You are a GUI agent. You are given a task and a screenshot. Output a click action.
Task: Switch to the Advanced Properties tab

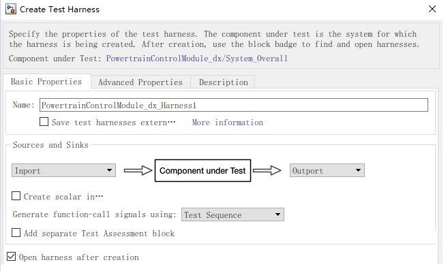[x=140, y=82]
